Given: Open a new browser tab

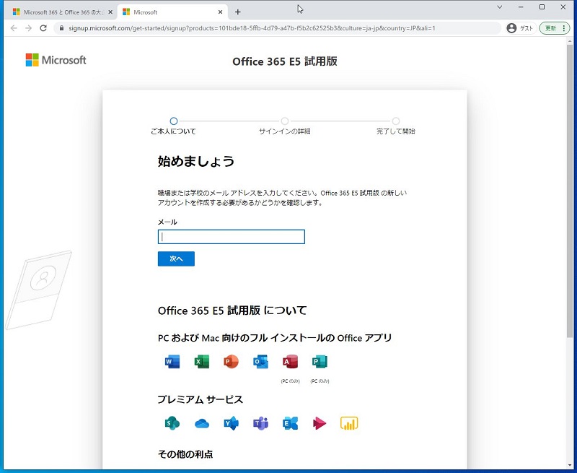Looking at the screenshot, I should pyautogui.click(x=238, y=12).
